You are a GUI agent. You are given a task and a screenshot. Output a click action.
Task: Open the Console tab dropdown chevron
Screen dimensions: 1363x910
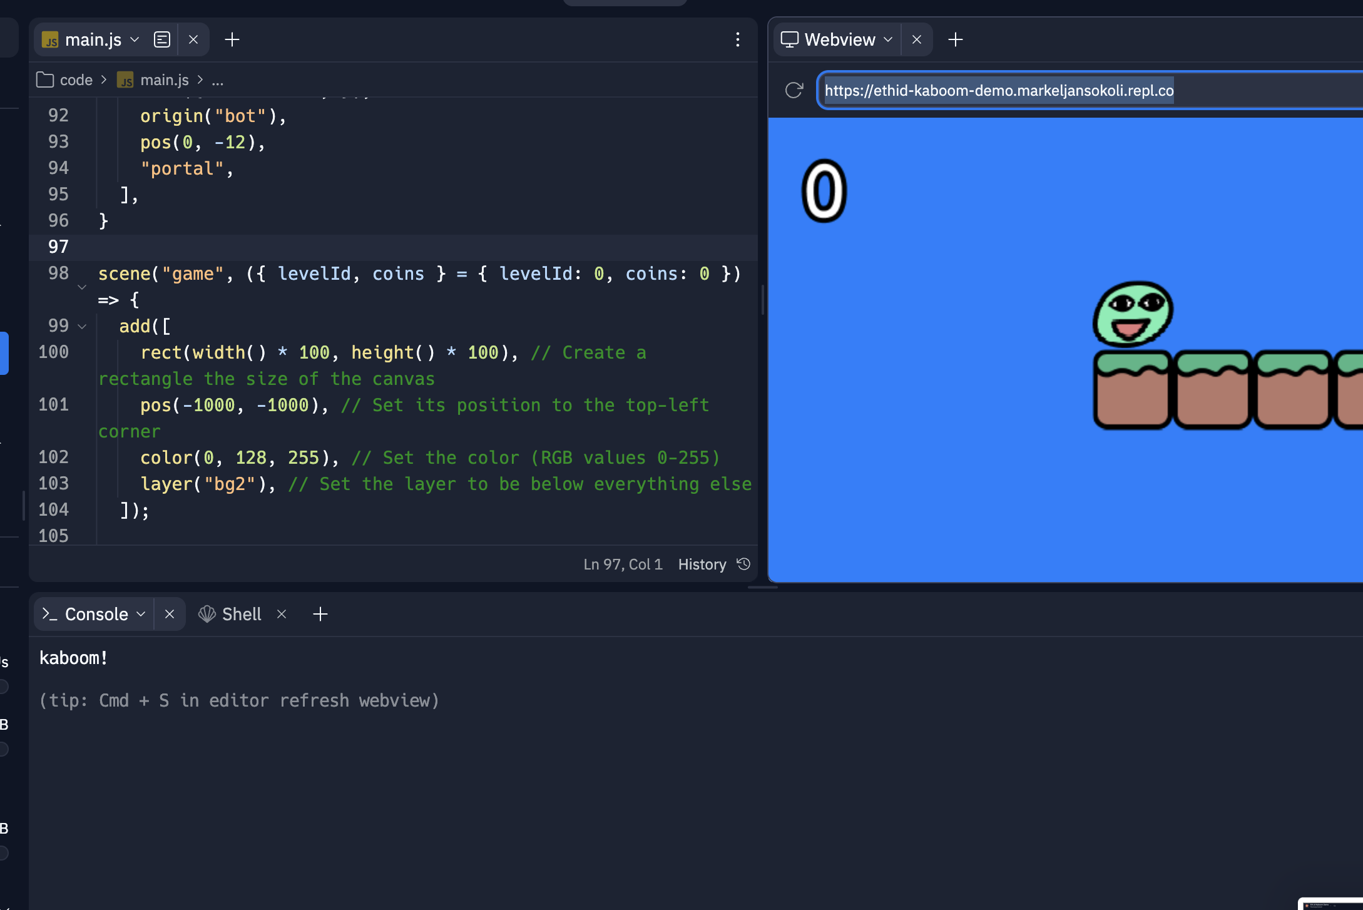tap(141, 614)
